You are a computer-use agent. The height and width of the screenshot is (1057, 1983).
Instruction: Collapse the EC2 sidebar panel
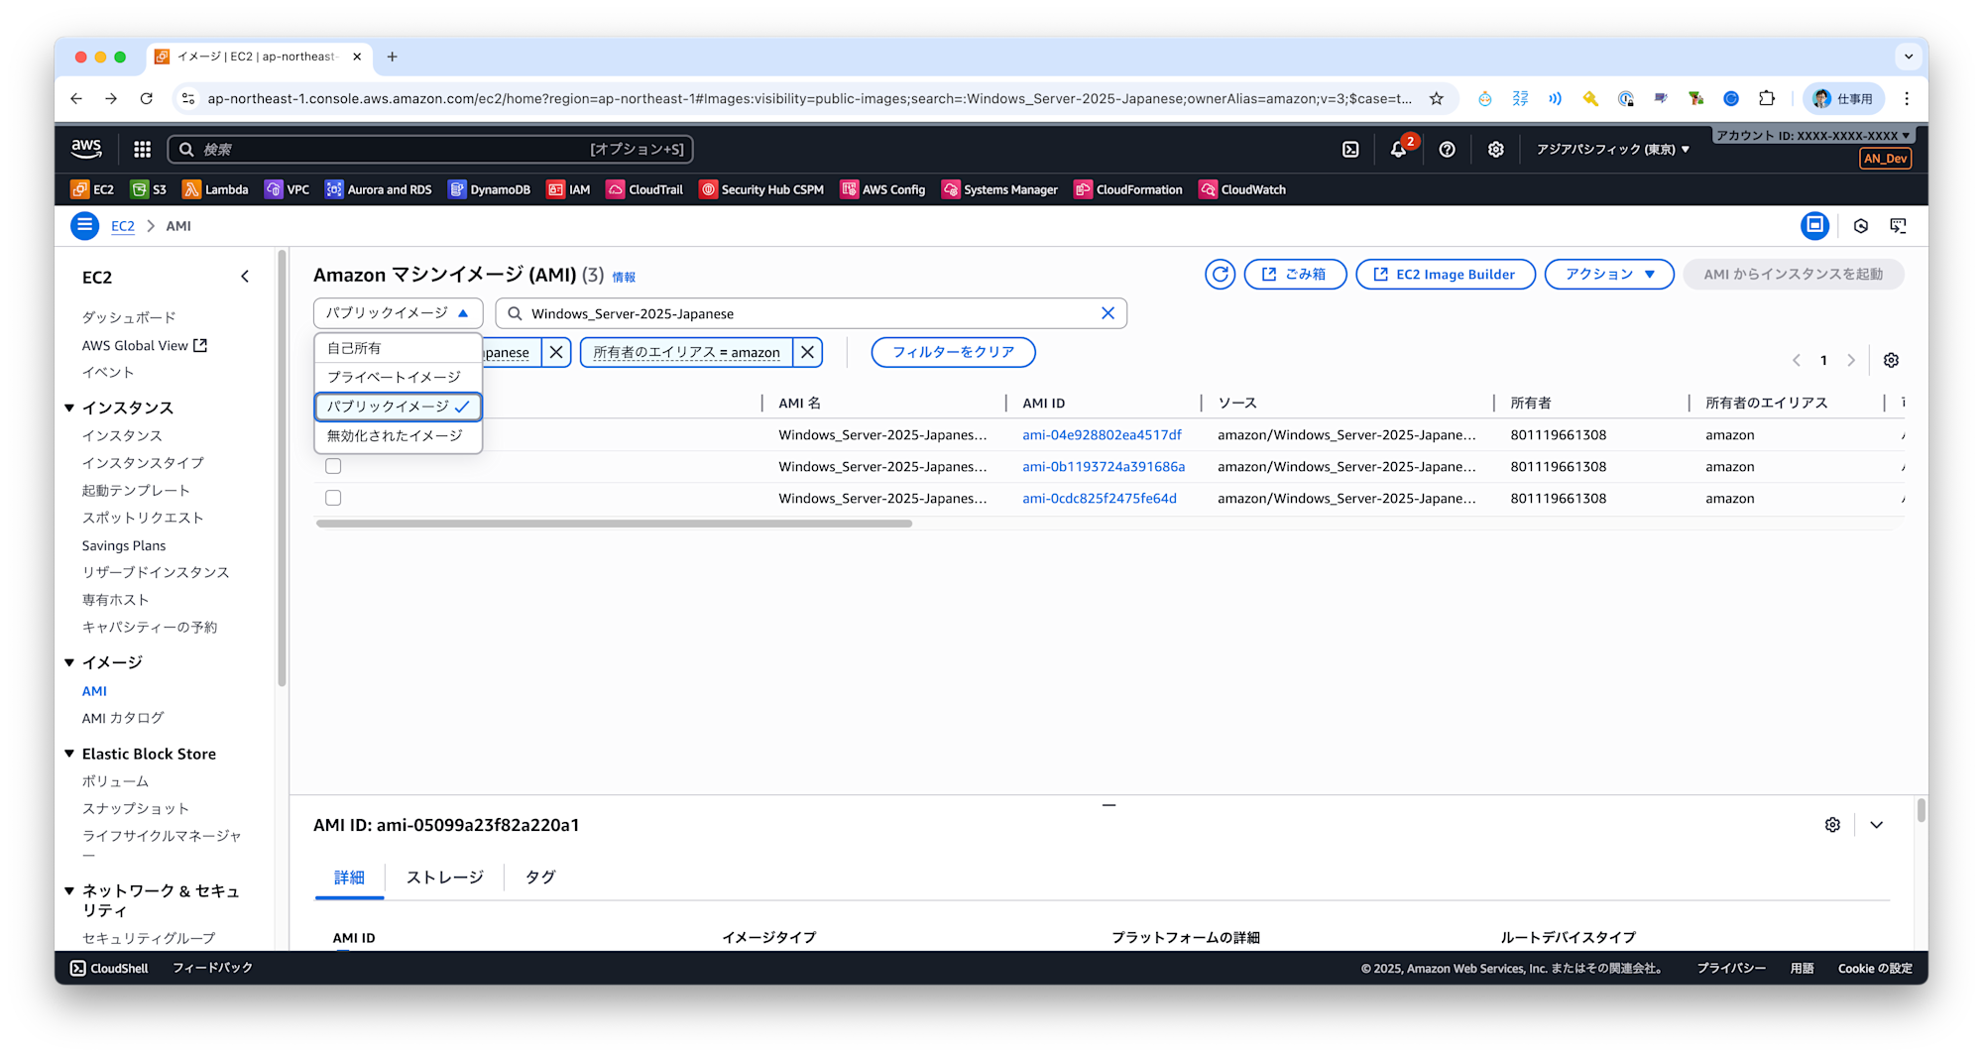(x=245, y=277)
